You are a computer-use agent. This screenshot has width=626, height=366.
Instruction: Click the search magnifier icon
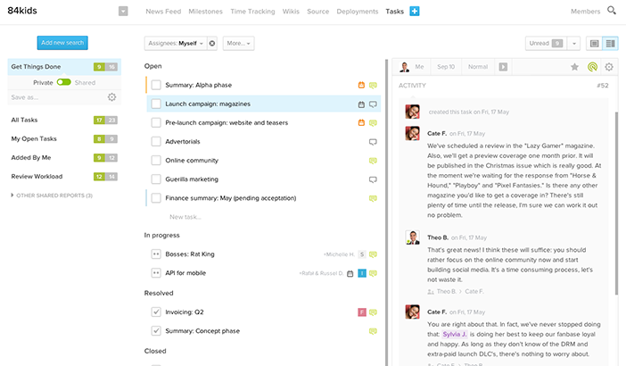[612, 11]
